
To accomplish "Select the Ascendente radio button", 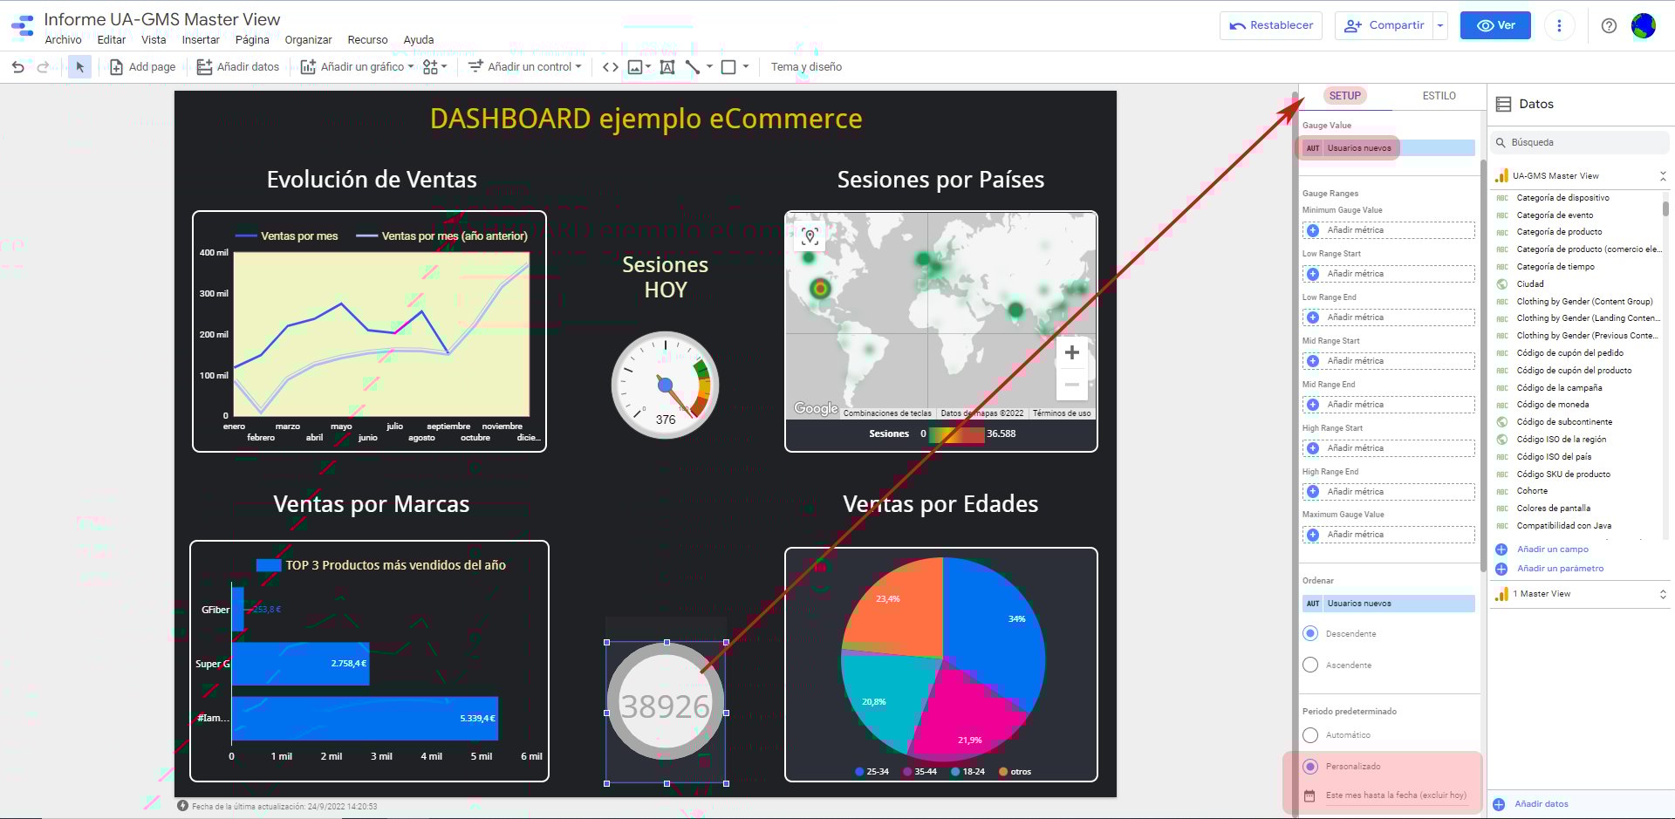I will pyautogui.click(x=1310, y=665).
